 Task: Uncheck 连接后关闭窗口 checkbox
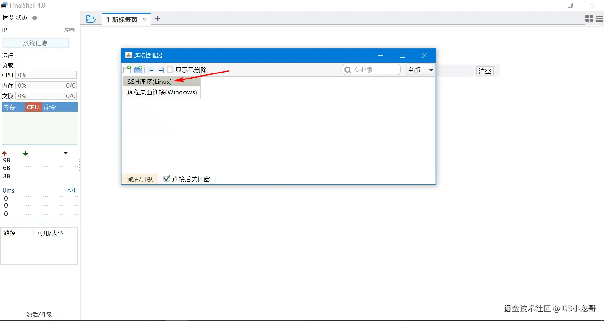tap(166, 179)
